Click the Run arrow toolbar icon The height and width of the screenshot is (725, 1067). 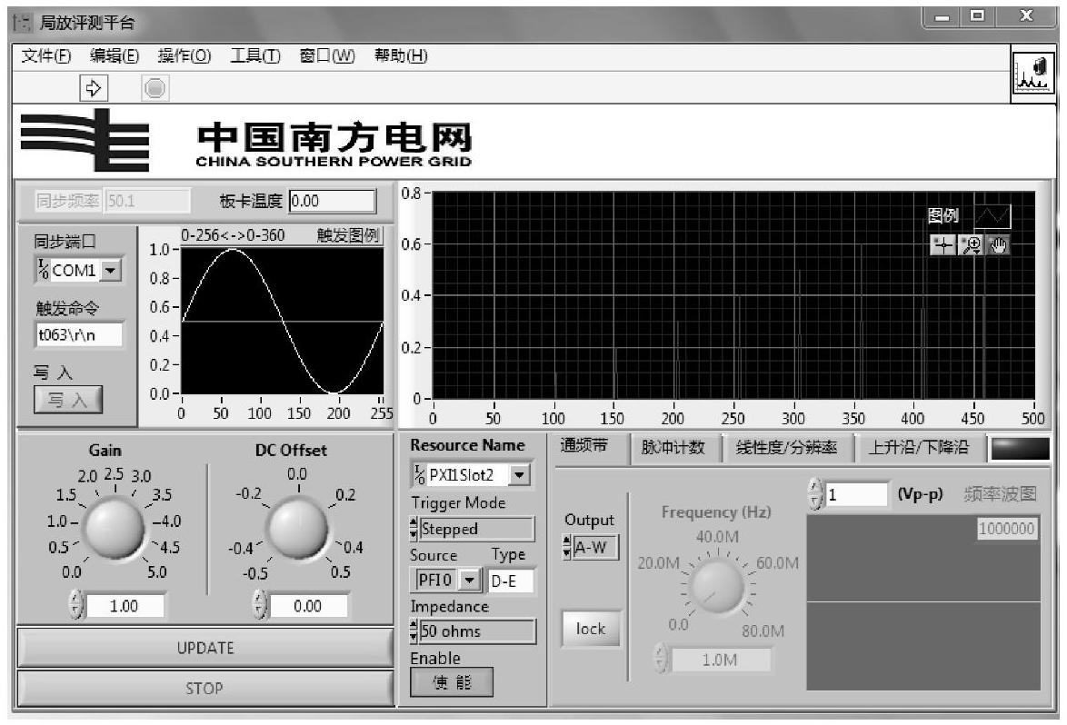[95, 88]
